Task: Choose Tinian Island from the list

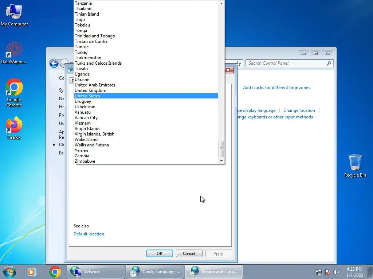Action: [x=146, y=14]
